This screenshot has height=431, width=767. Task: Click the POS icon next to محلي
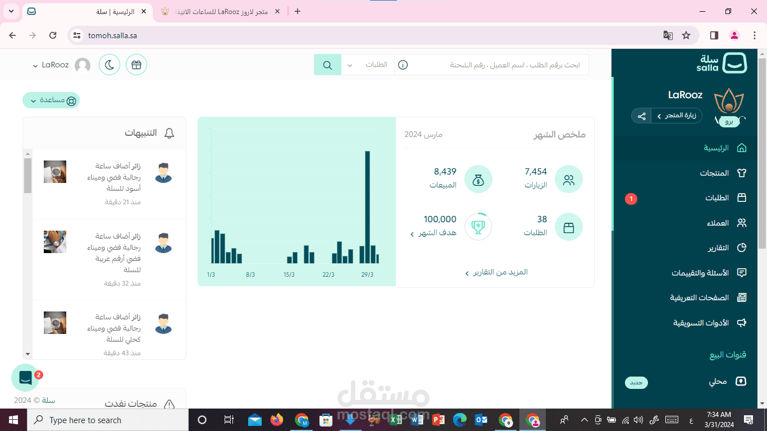741,382
